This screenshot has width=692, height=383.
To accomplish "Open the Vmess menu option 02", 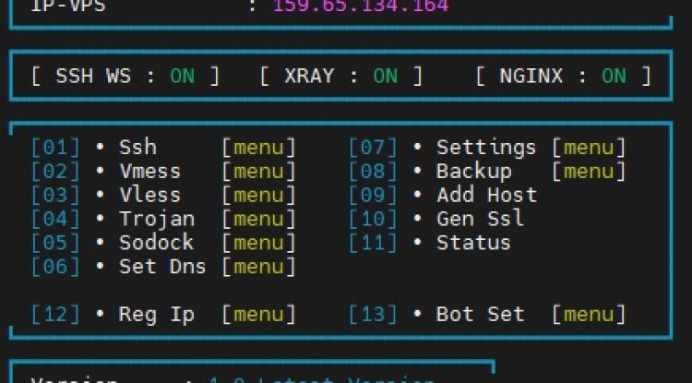I will tap(149, 172).
